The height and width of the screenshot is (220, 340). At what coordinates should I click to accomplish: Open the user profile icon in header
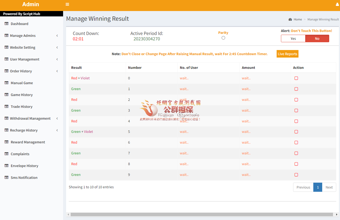click(337, 4)
